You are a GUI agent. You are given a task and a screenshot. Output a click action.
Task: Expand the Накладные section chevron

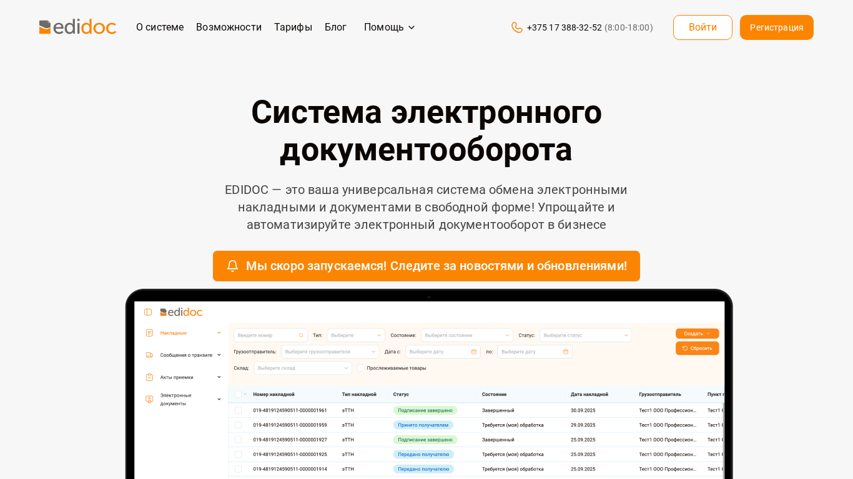219,333
